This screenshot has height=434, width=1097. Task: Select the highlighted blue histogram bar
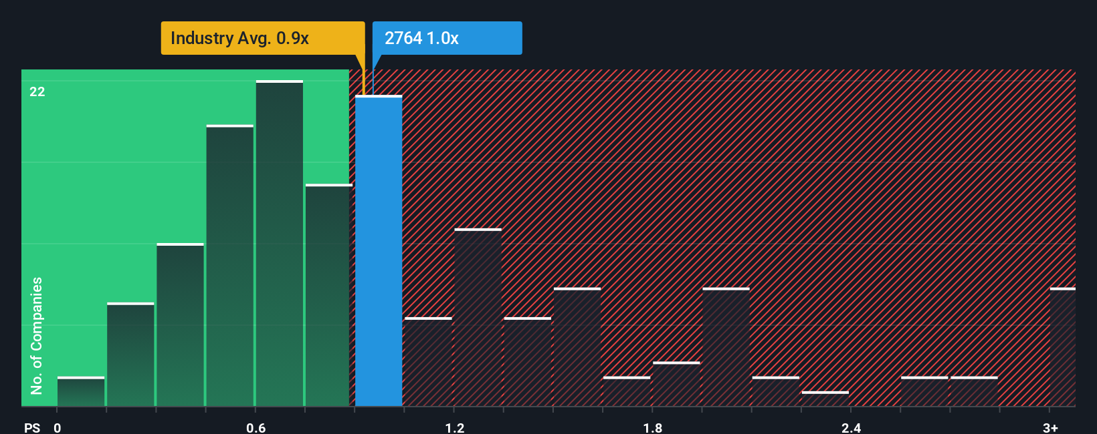click(379, 251)
